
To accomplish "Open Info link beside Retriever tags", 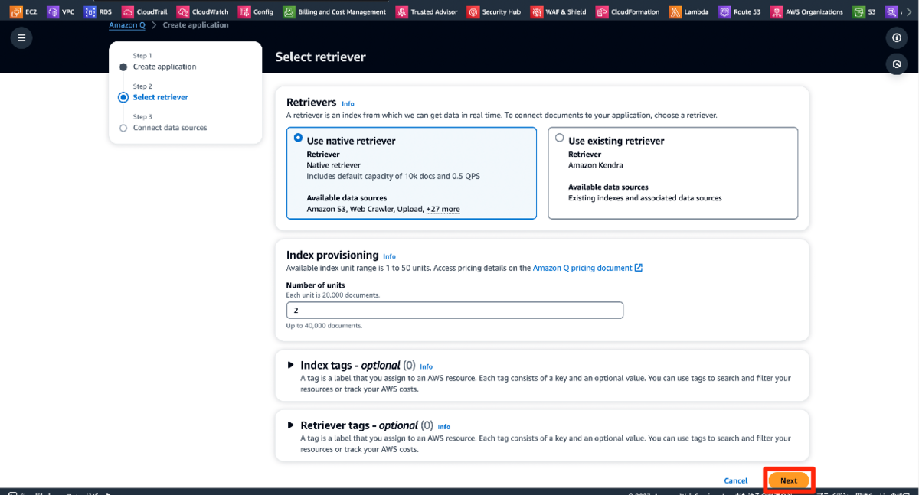I will point(444,427).
